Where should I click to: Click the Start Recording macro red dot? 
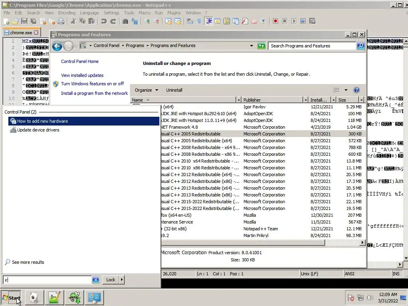pyautogui.click(x=276, y=22)
